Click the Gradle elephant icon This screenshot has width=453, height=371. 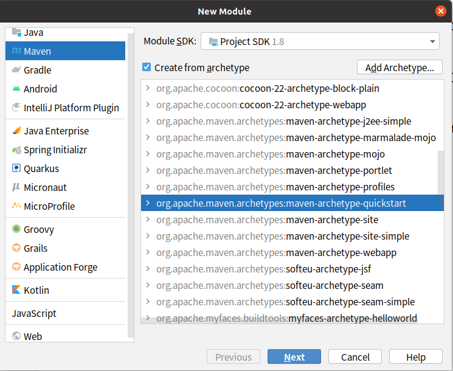[16, 69]
